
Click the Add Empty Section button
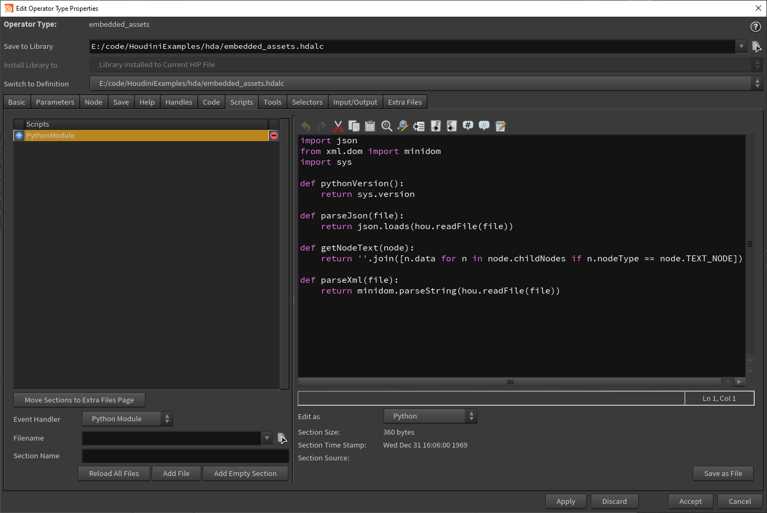click(x=245, y=473)
